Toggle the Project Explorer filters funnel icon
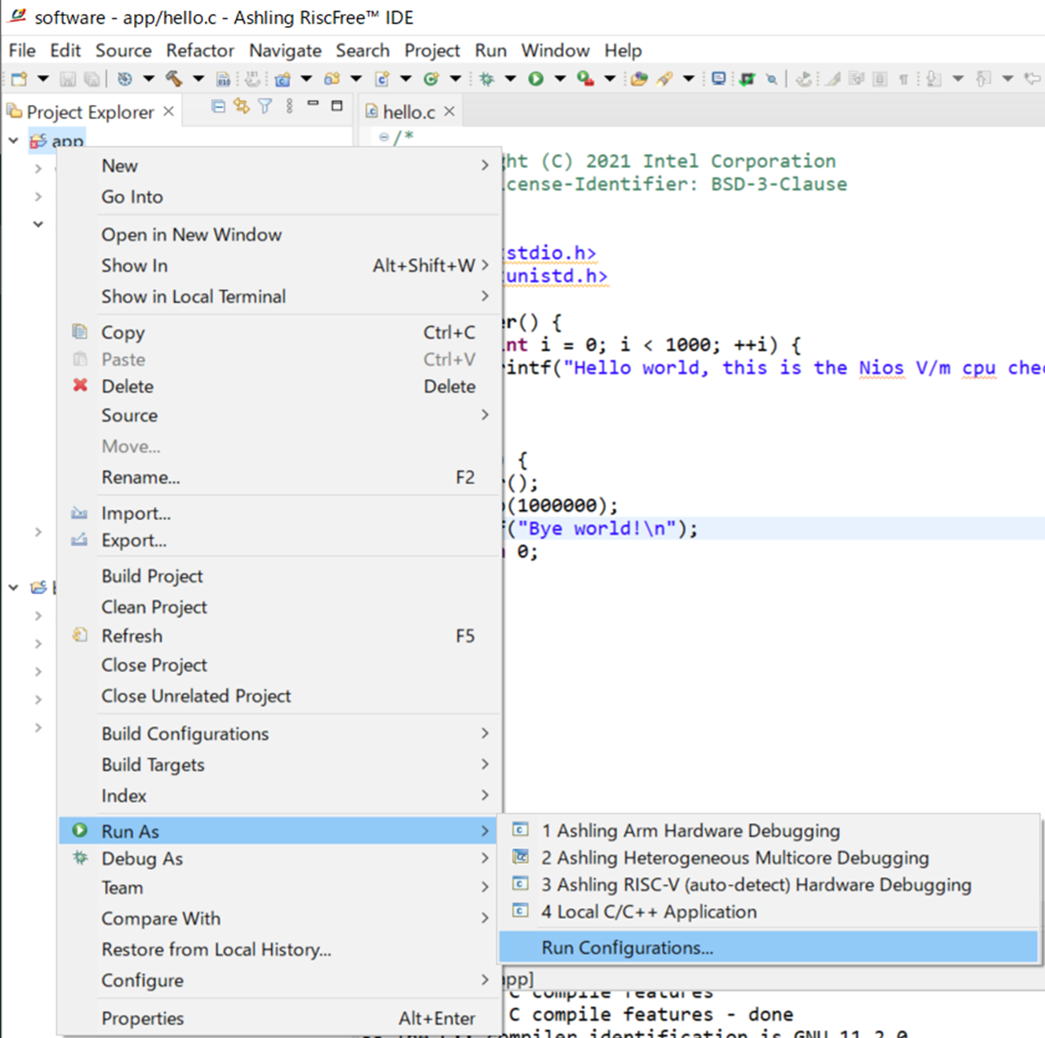The height and width of the screenshot is (1038, 1045). click(264, 106)
